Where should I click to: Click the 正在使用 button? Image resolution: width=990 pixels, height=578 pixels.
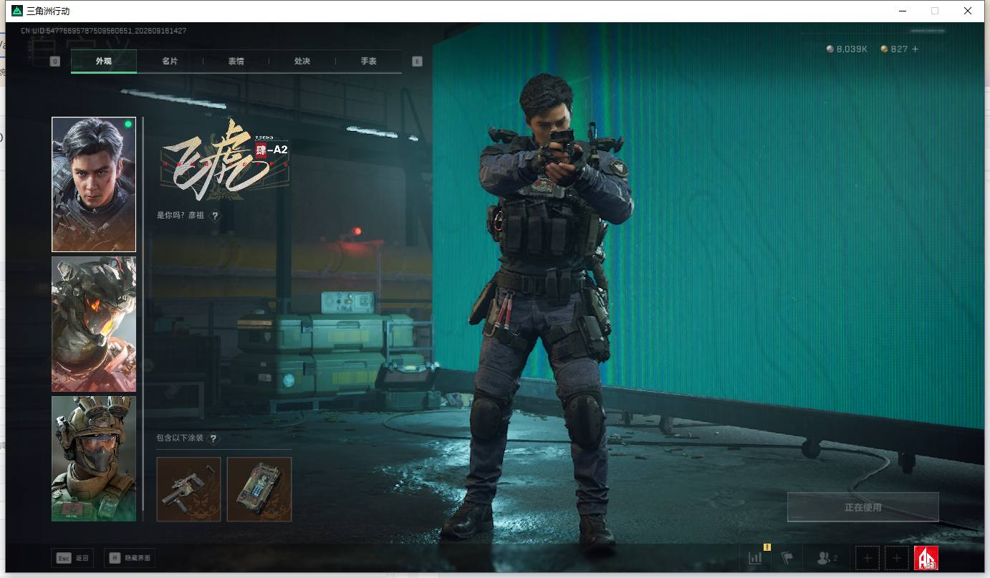point(862,507)
